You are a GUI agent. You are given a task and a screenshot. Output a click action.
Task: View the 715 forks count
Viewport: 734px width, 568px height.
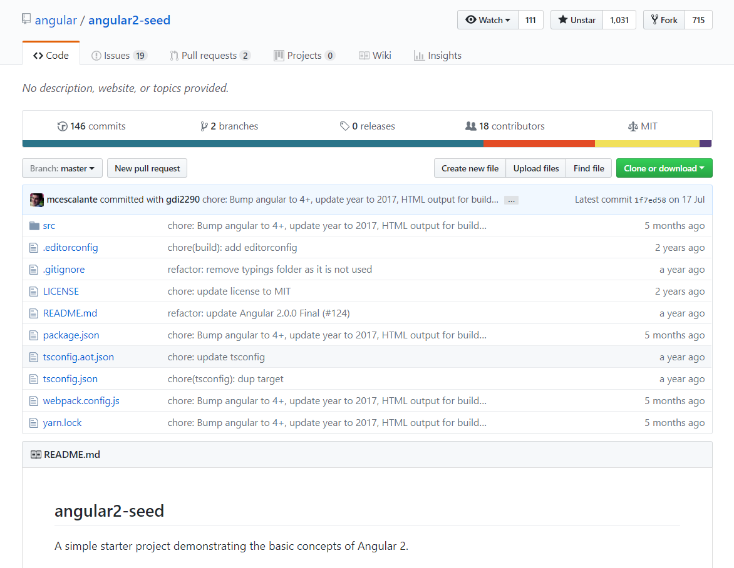698,20
